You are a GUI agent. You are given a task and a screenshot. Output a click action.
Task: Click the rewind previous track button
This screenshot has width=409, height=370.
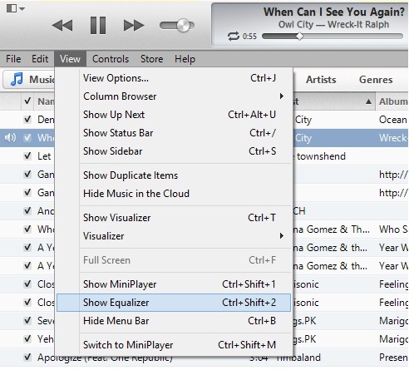(x=62, y=25)
